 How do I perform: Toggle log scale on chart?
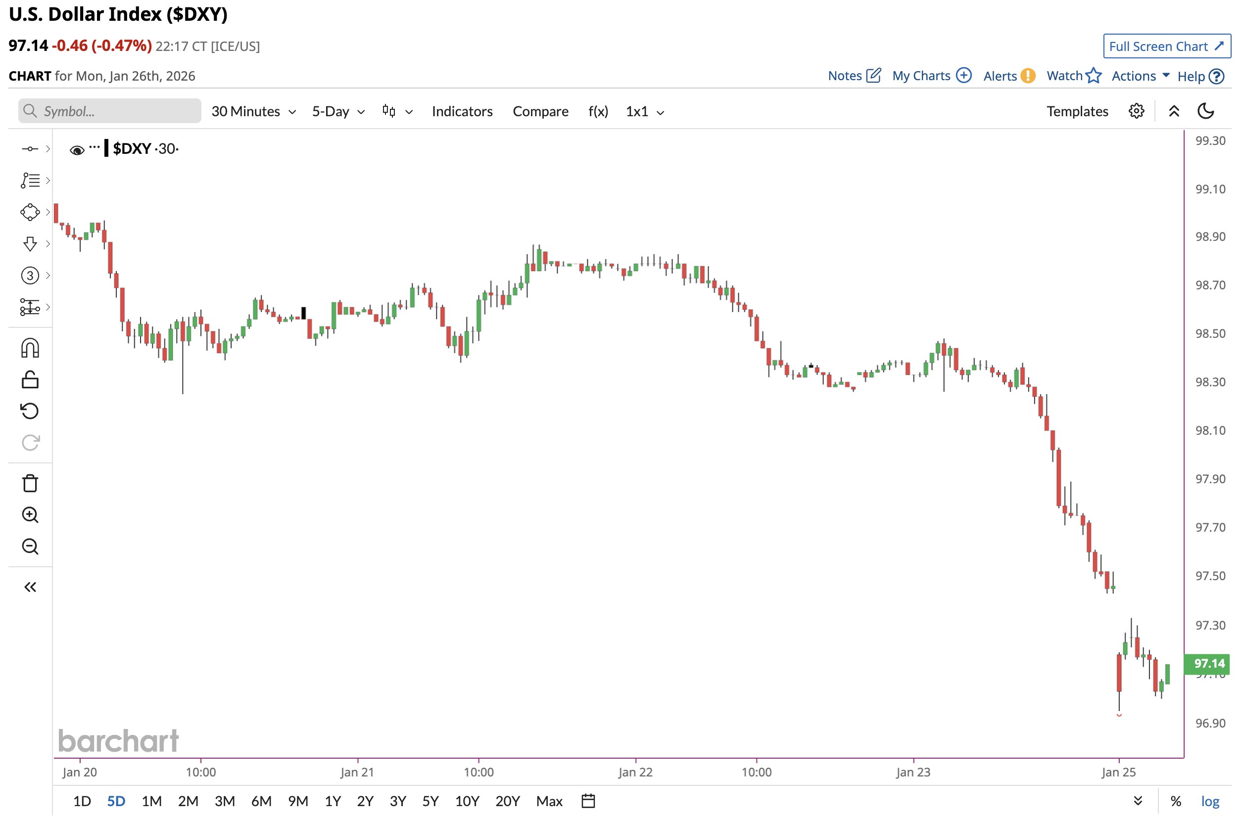(x=1210, y=801)
